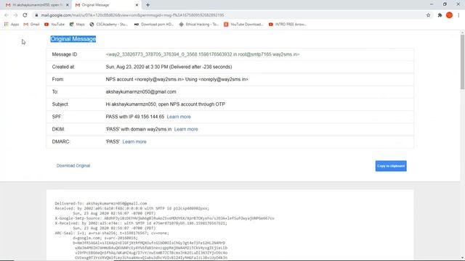Open the Gmail bookmark
Viewport: 465px width, 261px height.
31,24
